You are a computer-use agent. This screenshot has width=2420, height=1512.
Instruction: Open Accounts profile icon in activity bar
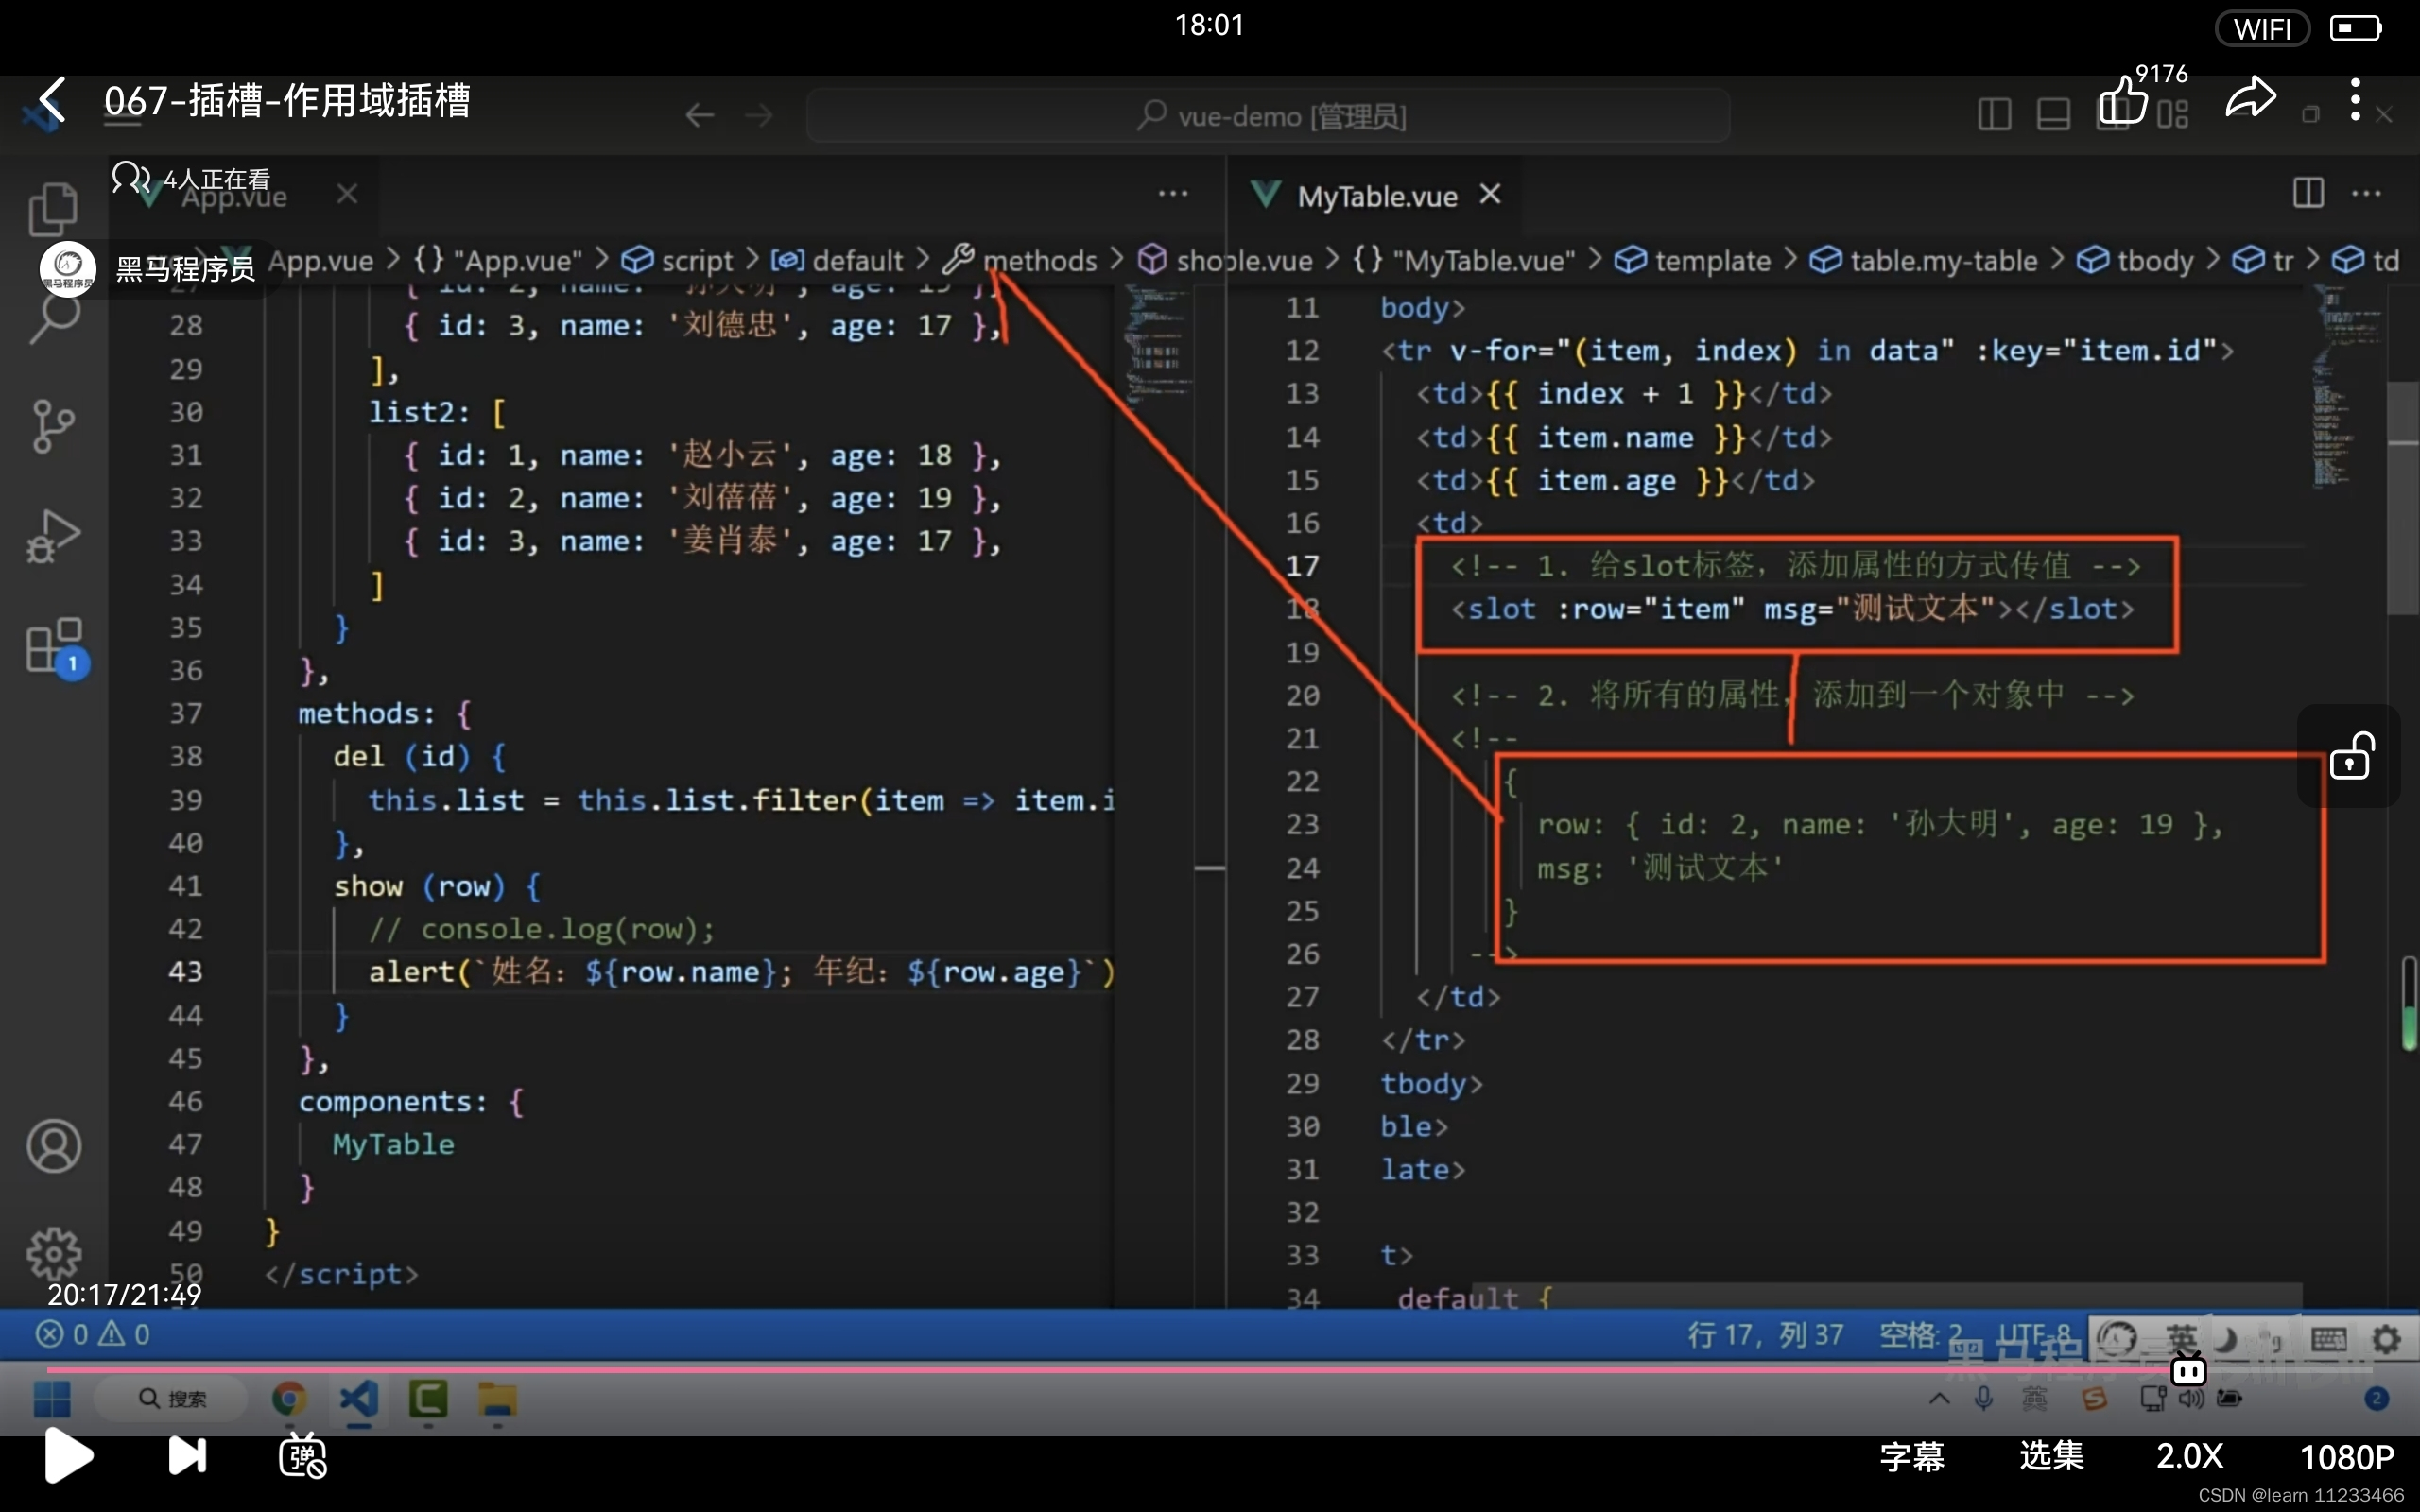[x=54, y=1146]
